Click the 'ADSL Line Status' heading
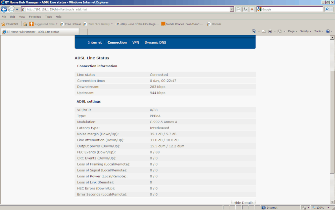The width and height of the screenshot is (335, 210). [x=92, y=58]
